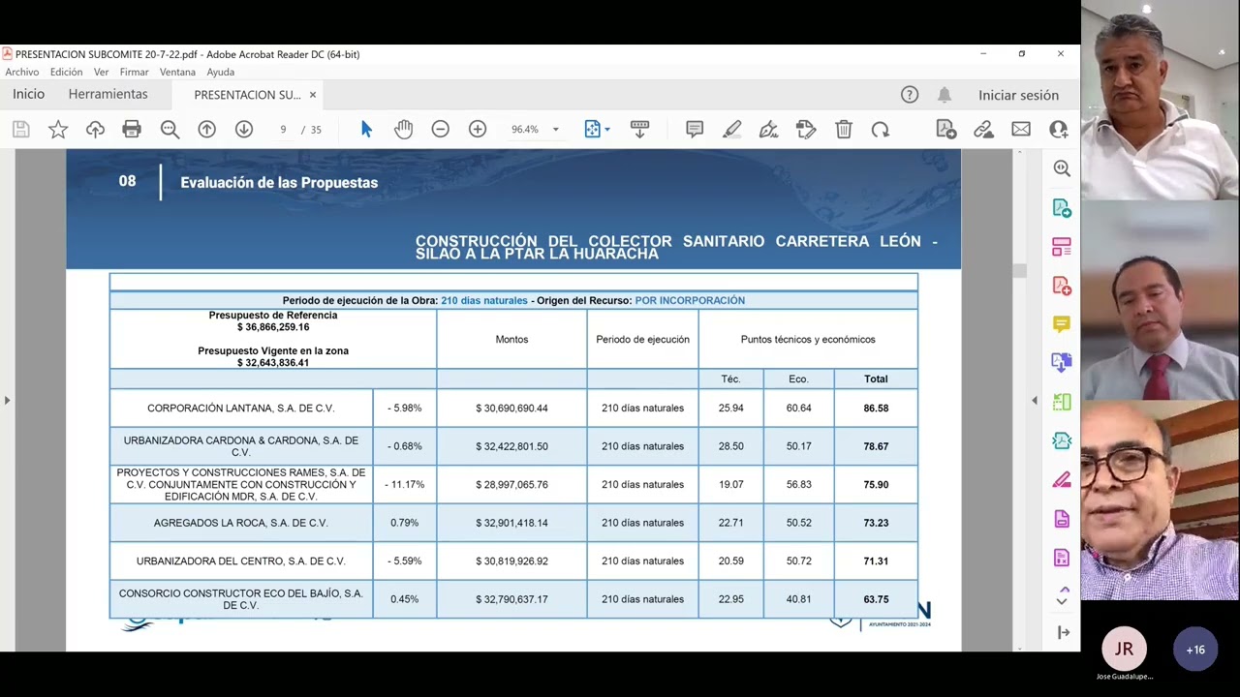Viewport: 1240px width, 697px height.
Task: Click the $ 30,690,690.44 amount cell
Action: tap(511, 408)
